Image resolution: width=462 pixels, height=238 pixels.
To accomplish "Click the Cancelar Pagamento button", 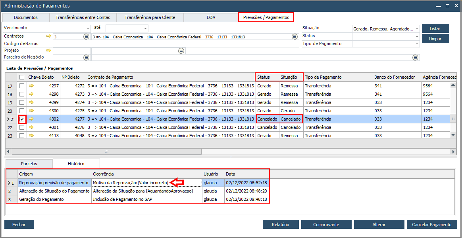I will (x=432, y=225).
